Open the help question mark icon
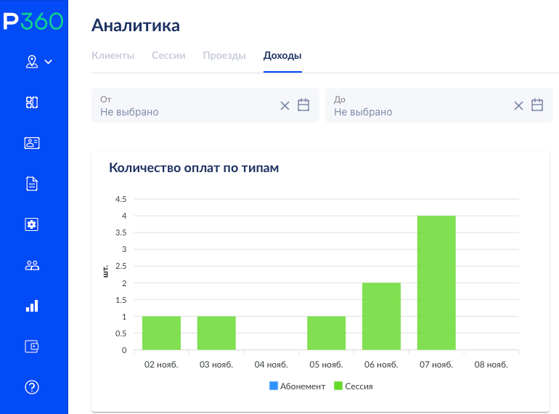Image resolution: width=559 pixels, height=414 pixels. point(32,387)
